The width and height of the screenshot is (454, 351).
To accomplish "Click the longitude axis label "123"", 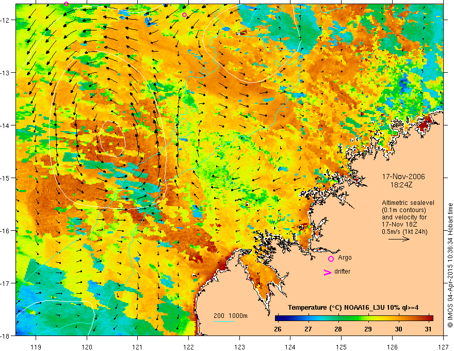I will pyautogui.click(x=239, y=347).
